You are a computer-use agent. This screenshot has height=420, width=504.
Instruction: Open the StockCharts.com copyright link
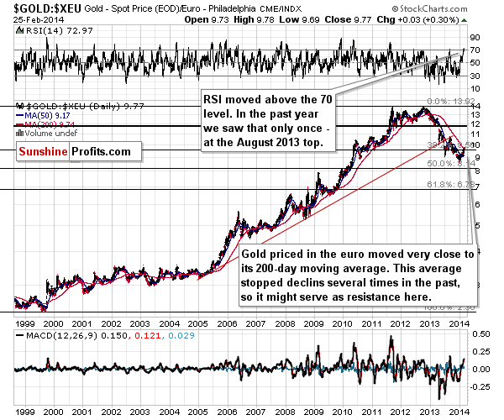click(x=429, y=8)
